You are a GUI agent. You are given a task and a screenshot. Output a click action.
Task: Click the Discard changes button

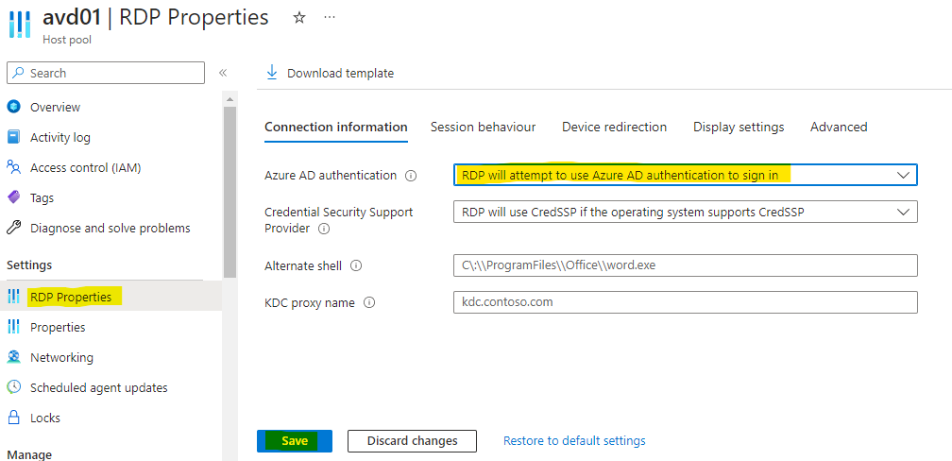click(412, 441)
